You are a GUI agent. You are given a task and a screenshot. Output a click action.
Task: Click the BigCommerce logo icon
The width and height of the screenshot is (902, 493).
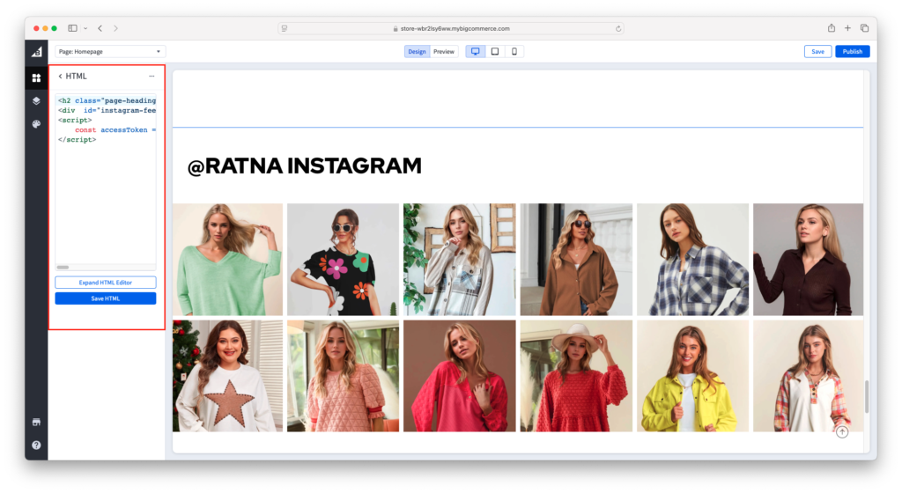coord(36,52)
